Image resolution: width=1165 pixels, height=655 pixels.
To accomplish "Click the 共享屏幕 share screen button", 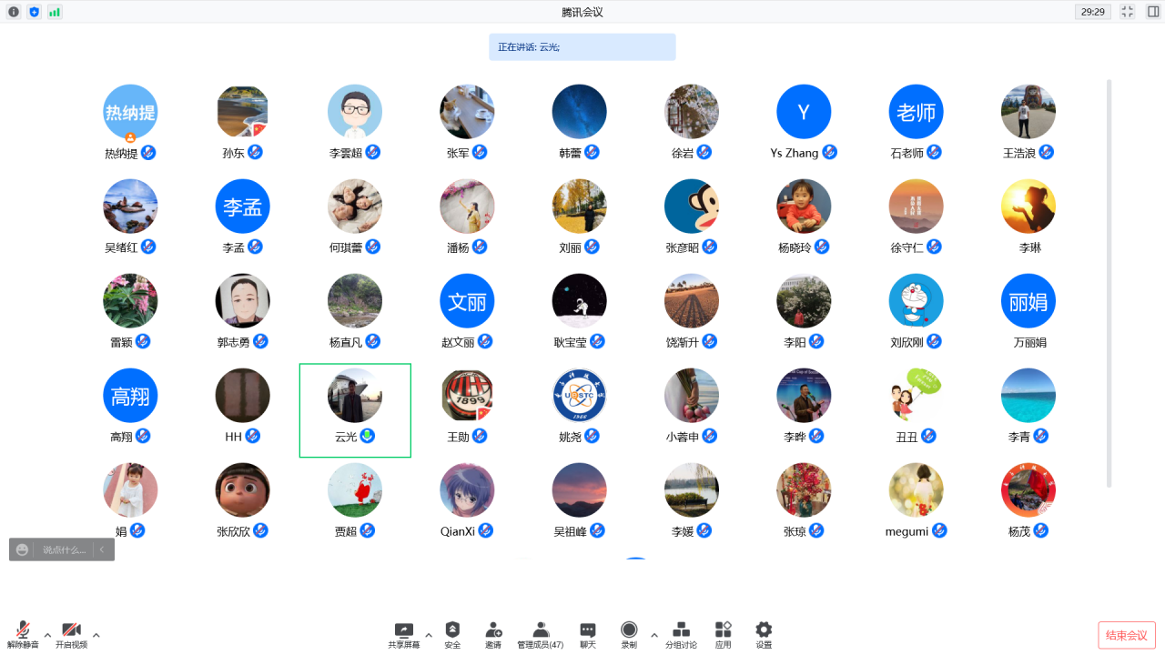I will coord(404,635).
